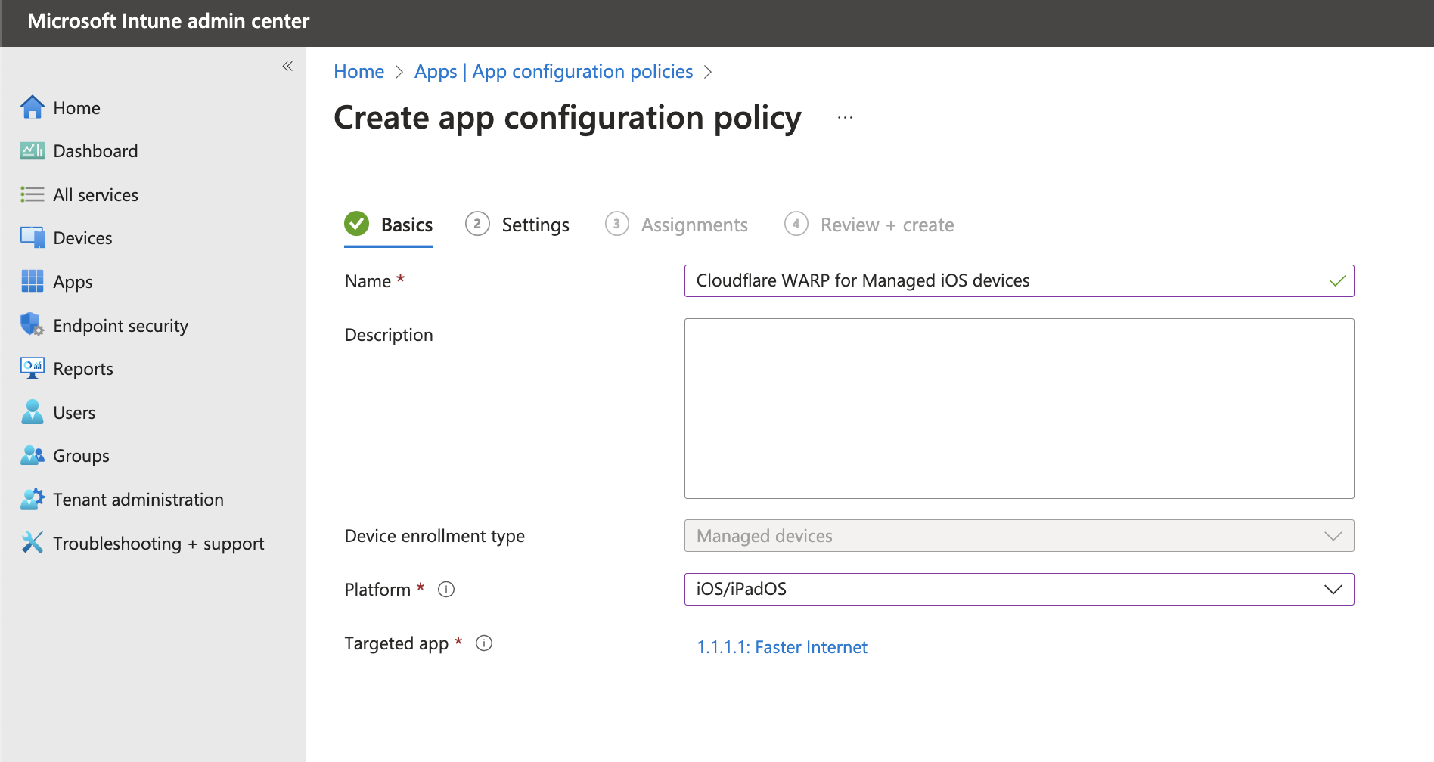The height and width of the screenshot is (762, 1434).
Task: Click the Troubleshooting + support tools icon
Action: click(32, 542)
